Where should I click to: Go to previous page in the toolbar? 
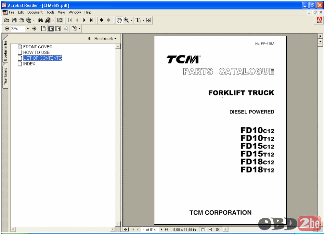[77, 20]
